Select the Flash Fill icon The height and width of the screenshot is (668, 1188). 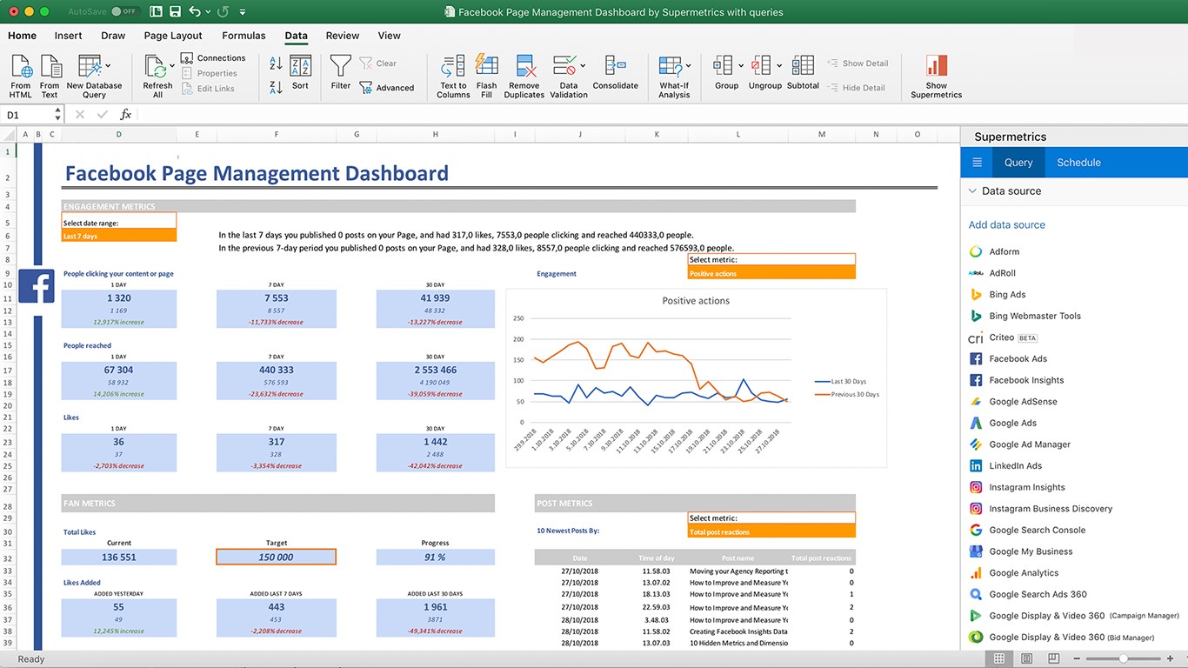tap(486, 68)
